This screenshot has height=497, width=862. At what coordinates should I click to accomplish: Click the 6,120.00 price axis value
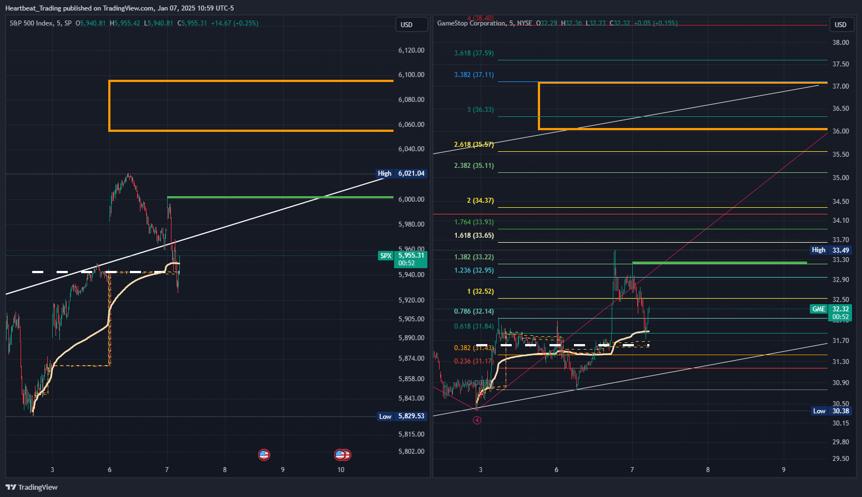411,50
